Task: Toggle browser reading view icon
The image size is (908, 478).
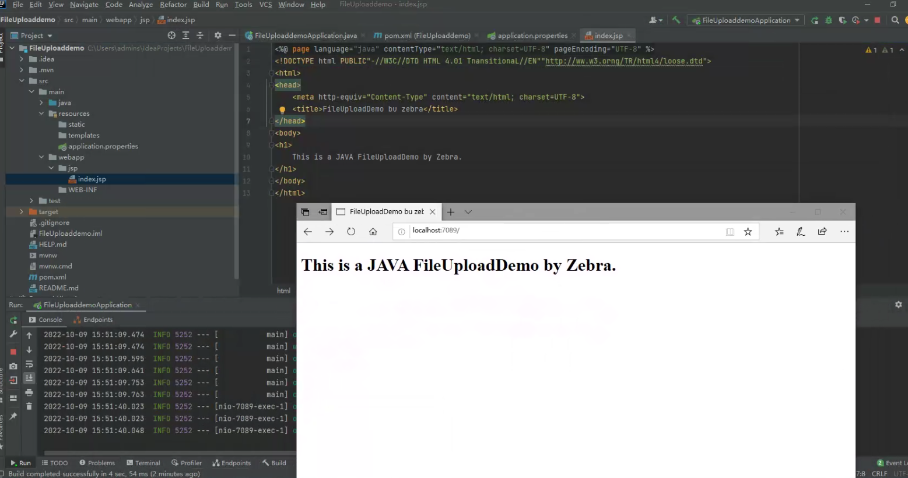Action: tap(730, 232)
